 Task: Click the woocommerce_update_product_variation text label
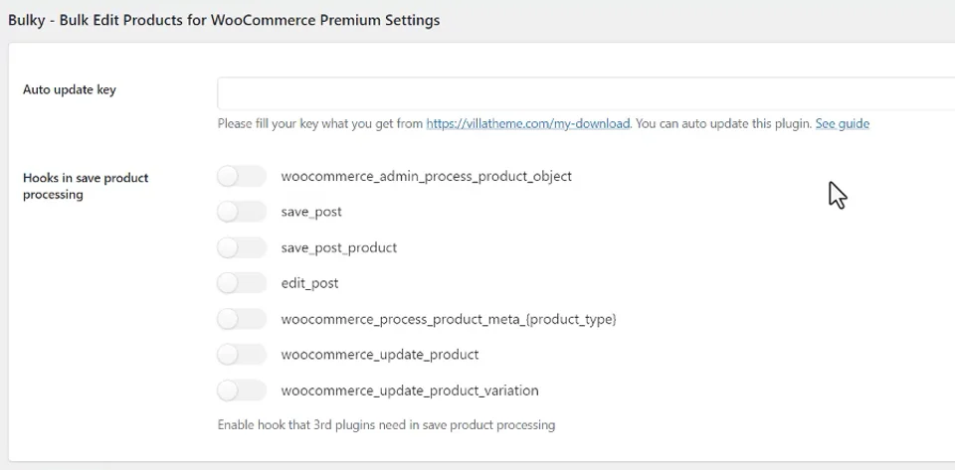409,391
